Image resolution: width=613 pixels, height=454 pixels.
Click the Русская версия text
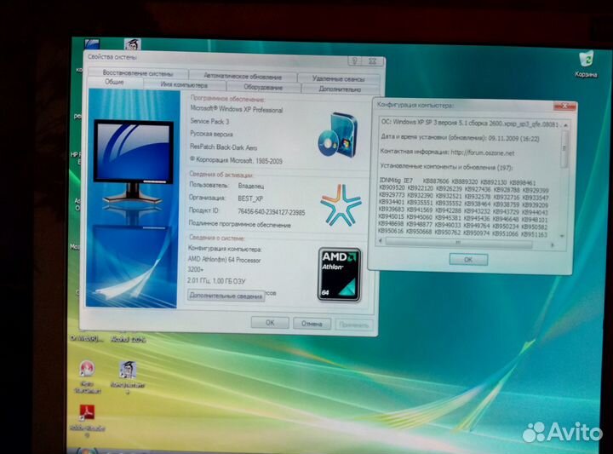211,134
